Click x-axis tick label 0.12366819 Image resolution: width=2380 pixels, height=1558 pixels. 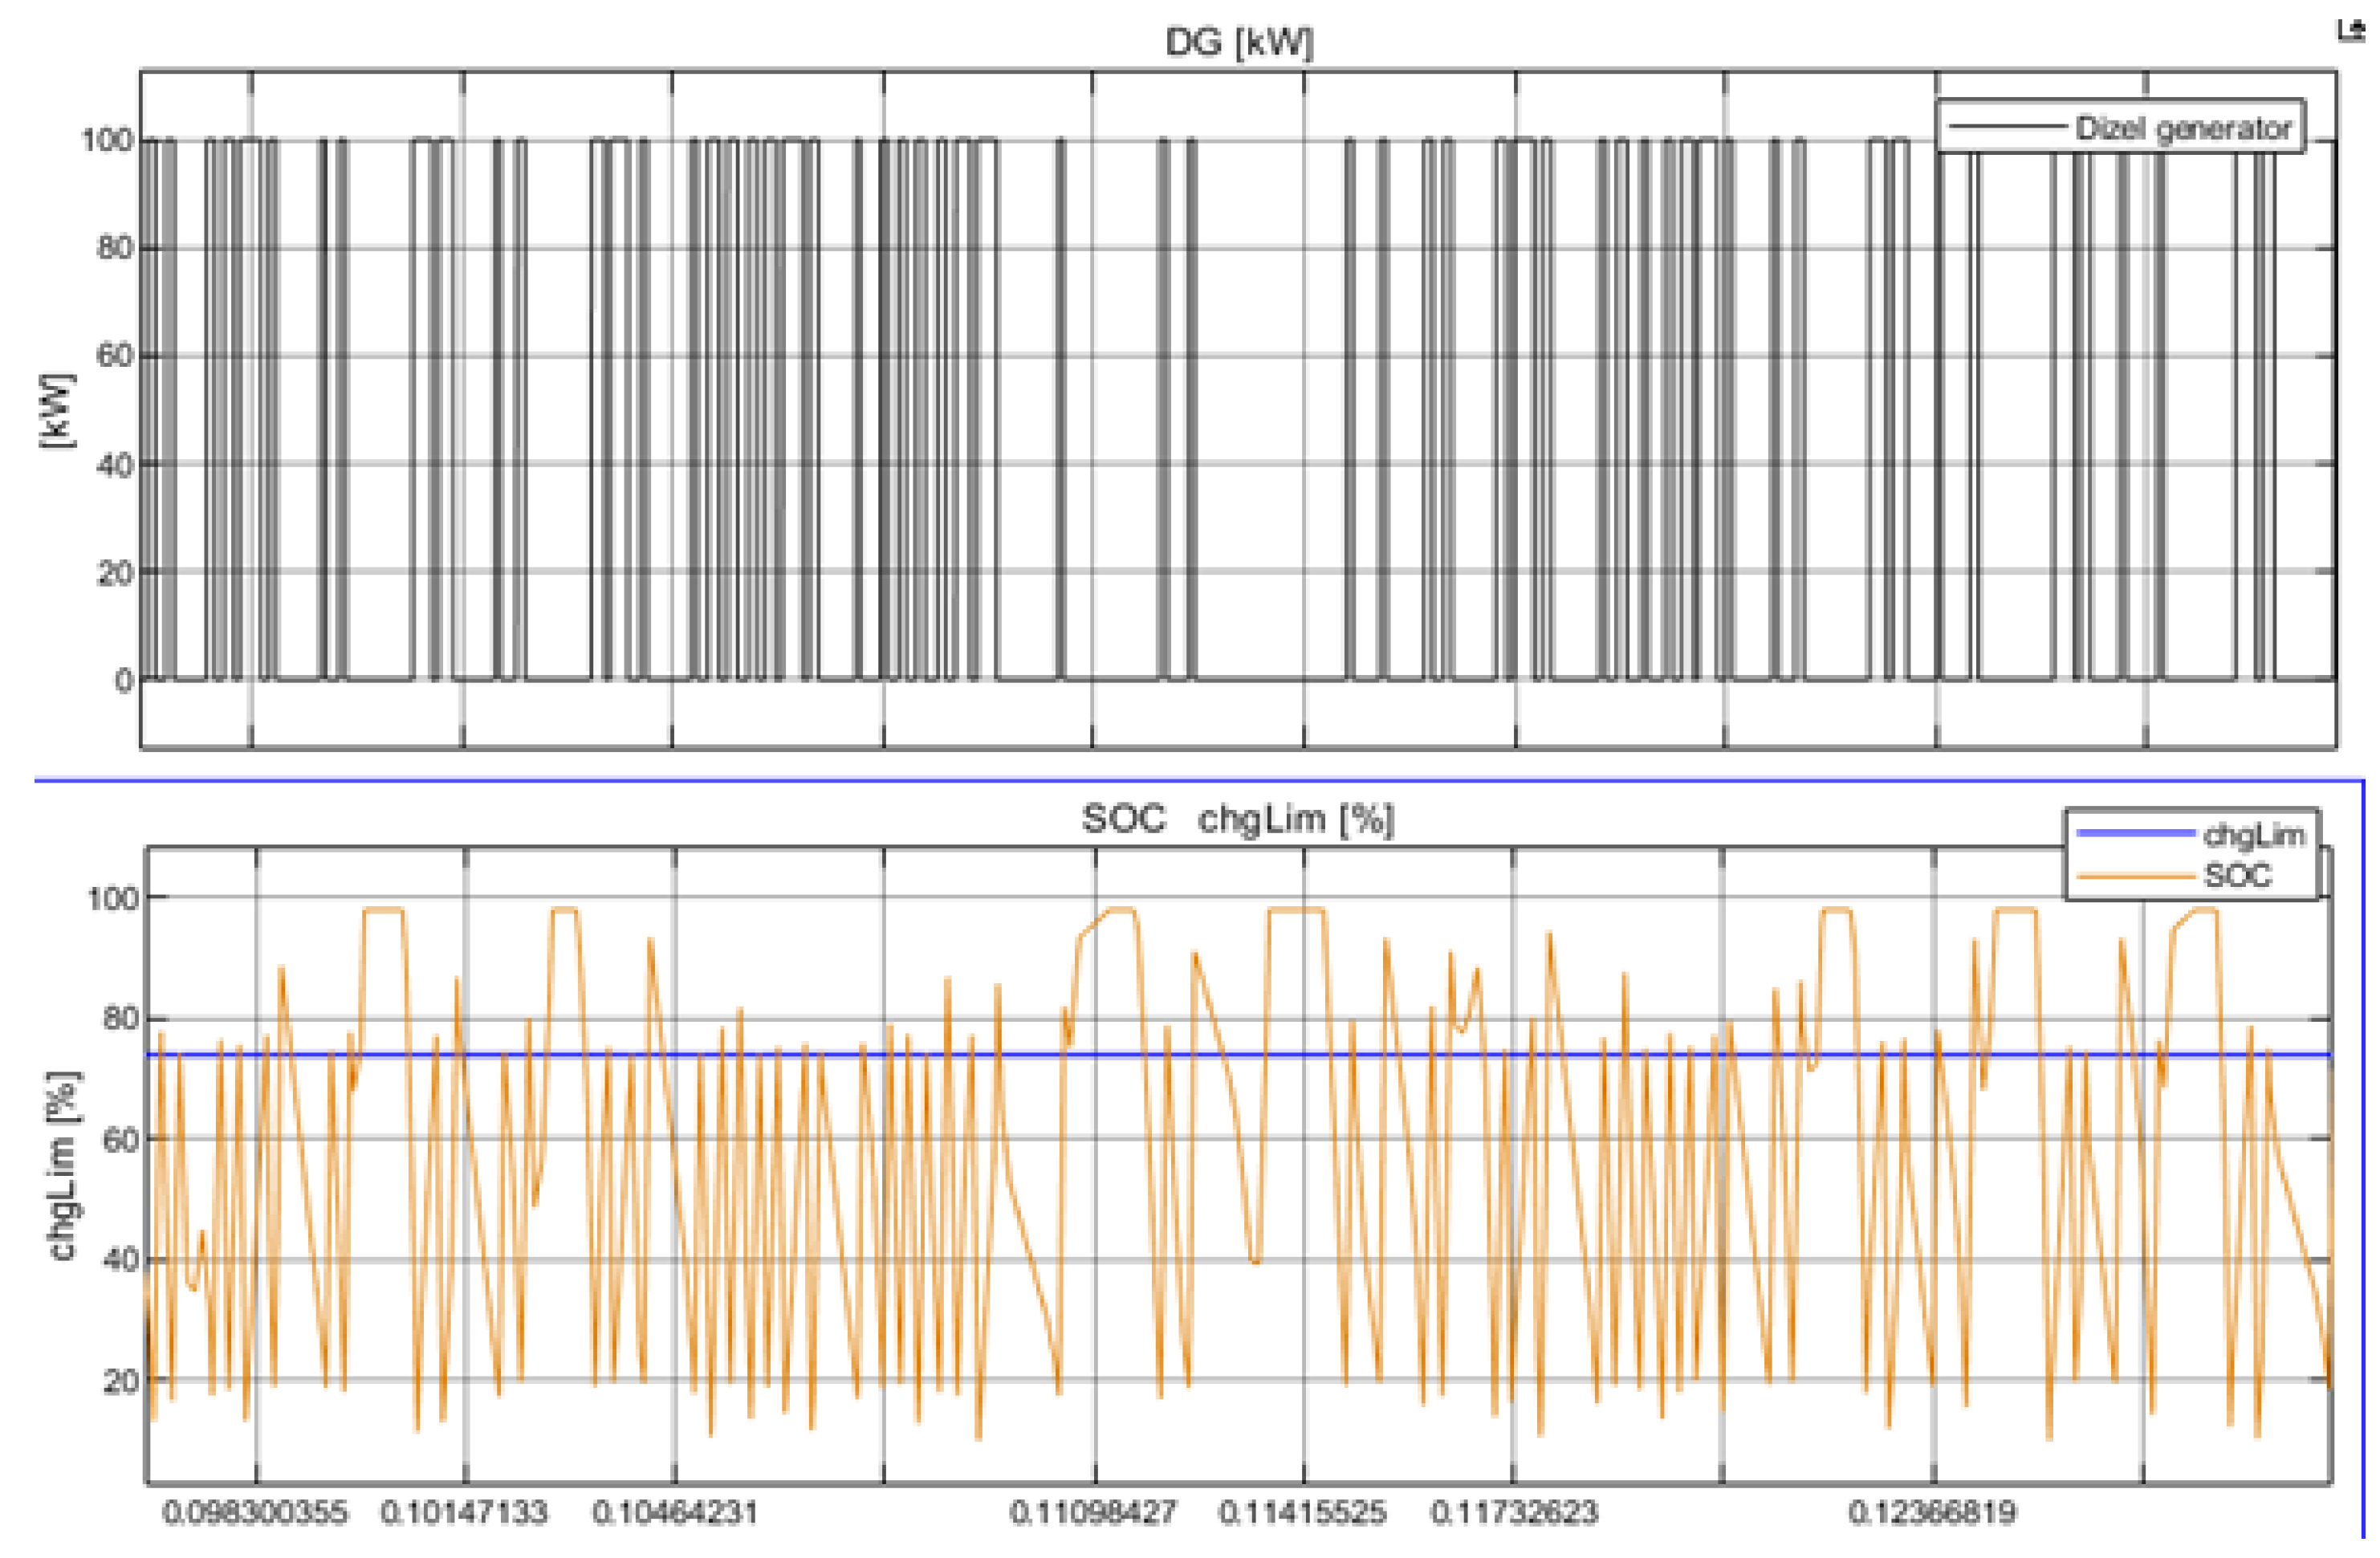1932,1512
